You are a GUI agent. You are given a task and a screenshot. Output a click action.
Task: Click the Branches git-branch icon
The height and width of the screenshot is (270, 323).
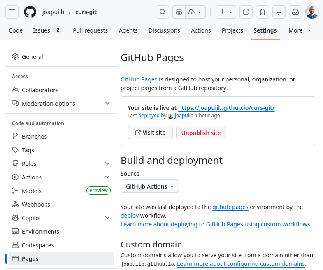click(15, 136)
